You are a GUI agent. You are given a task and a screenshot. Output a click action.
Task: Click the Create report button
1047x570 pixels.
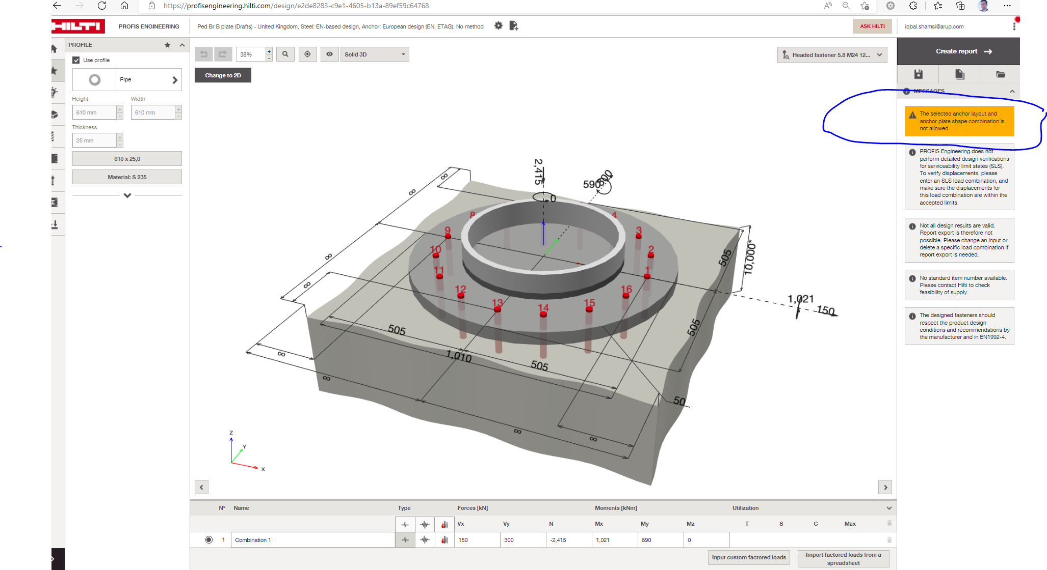(x=957, y=51)
